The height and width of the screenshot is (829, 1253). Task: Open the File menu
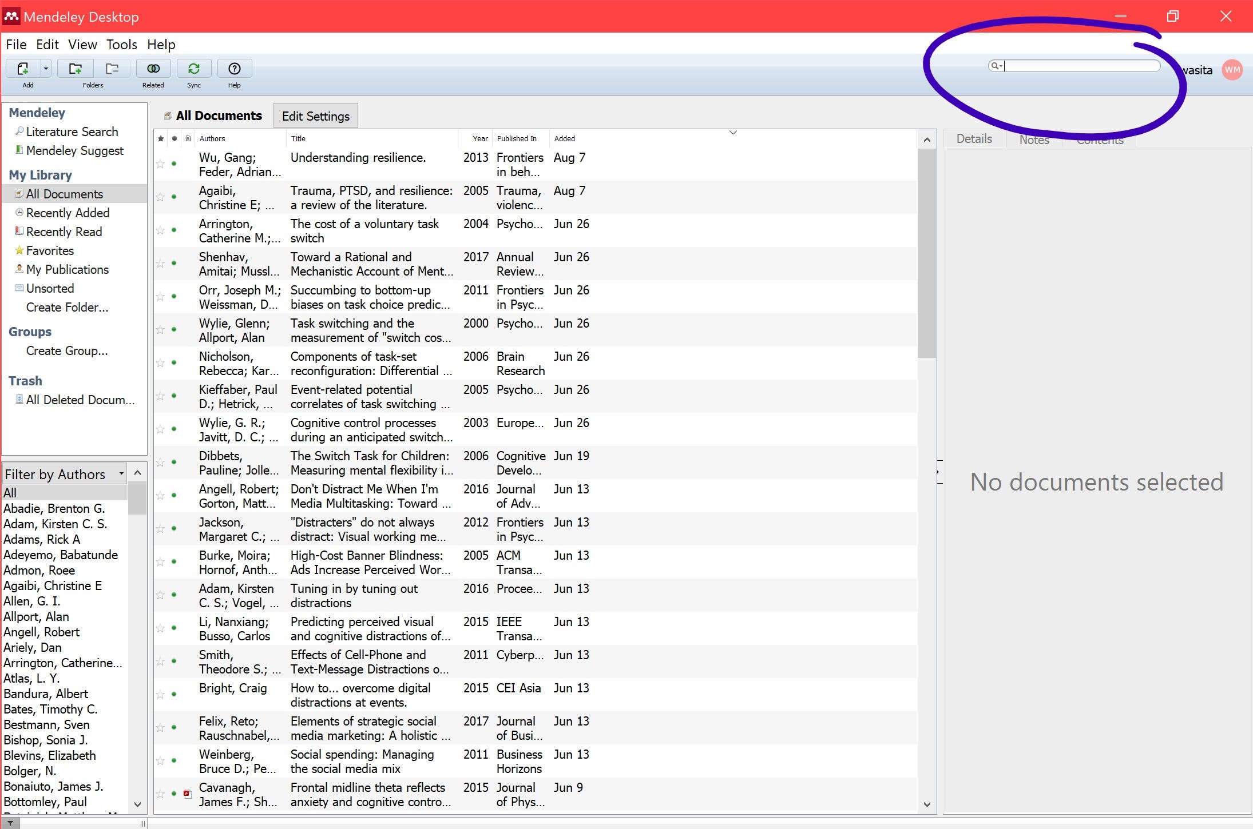(16, 45)
